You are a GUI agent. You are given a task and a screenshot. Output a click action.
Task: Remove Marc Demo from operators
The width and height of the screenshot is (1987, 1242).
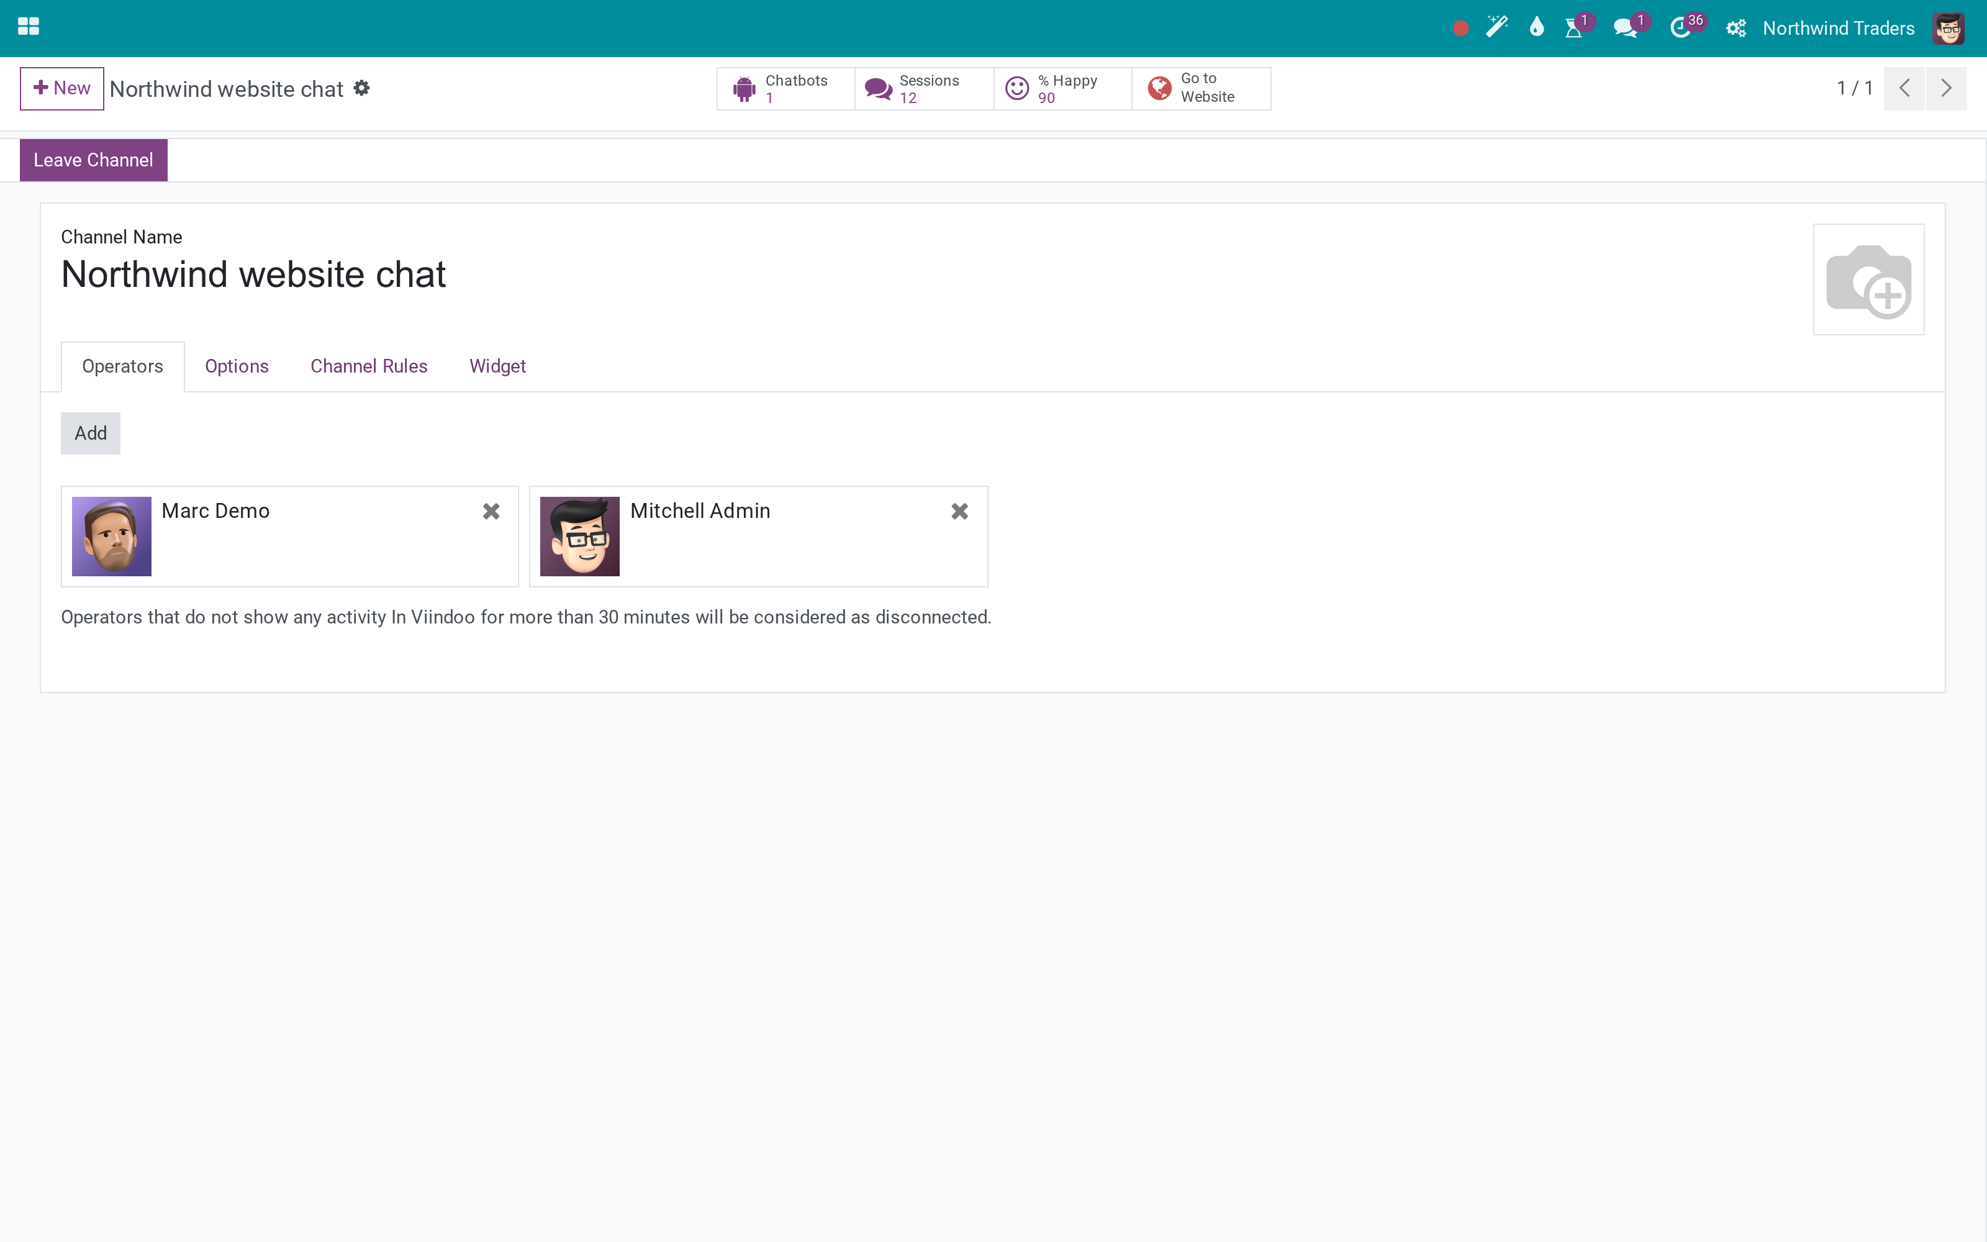pyautogui.click(x=491, y=511)
